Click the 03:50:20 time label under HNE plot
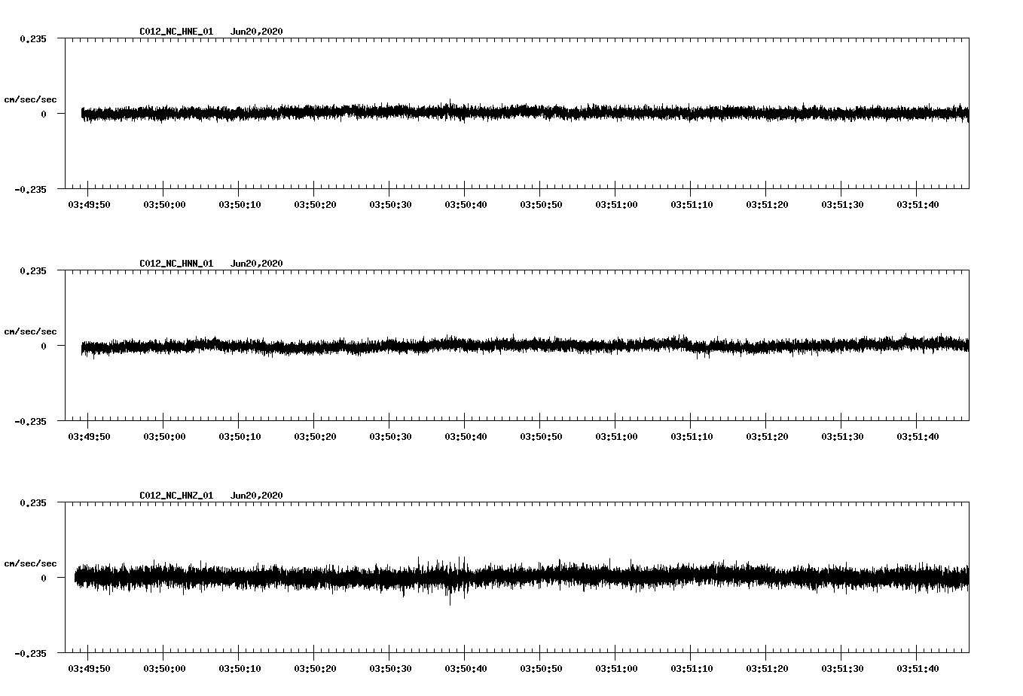1023x696 pixels. [315, 205]
